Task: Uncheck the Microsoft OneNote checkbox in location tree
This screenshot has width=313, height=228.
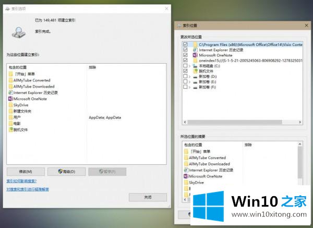Action: click(185, 55)
